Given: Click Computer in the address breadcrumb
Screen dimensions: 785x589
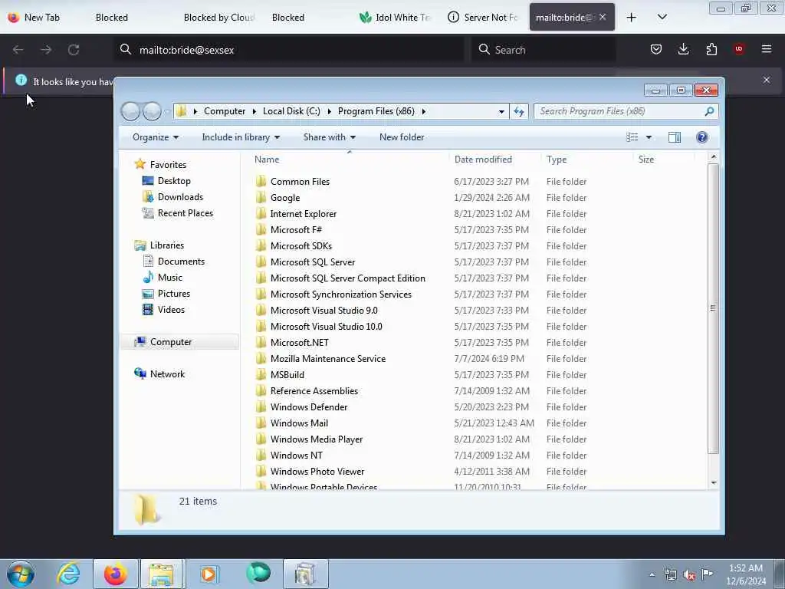Looking at the screenshot, I should [225, 111].
